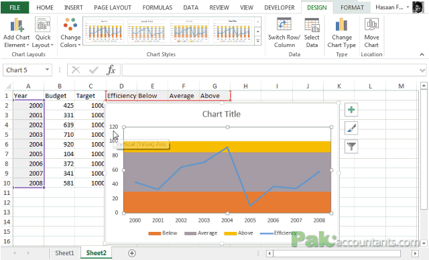
Task: Switch to the INSERT tab
Action: 73,7
